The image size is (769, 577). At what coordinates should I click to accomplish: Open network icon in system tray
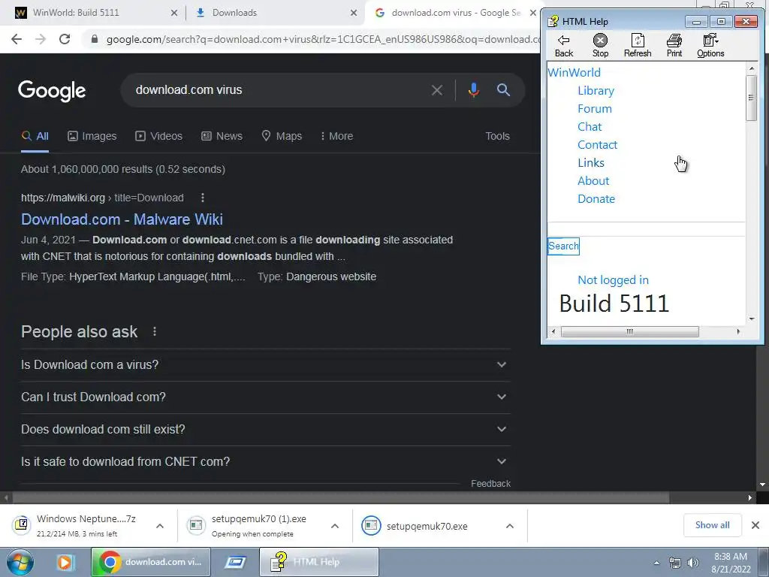(675, 563)
